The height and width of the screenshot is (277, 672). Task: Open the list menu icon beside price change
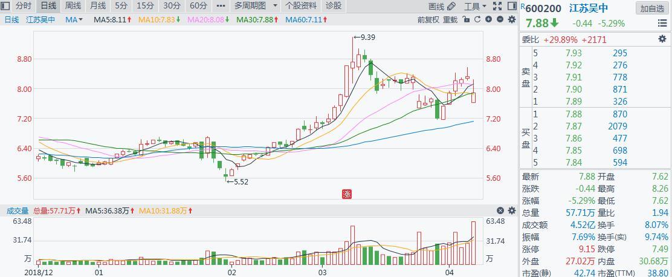[x=662, y=24]
